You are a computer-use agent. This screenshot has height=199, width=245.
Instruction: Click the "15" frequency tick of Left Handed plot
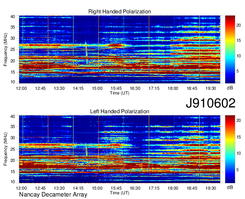coord(13,172)
